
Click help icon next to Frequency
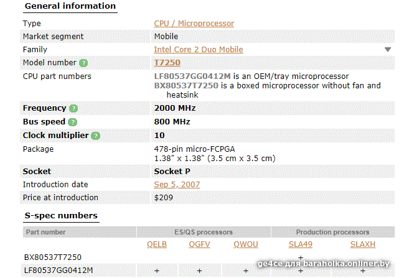click(73, 108)
